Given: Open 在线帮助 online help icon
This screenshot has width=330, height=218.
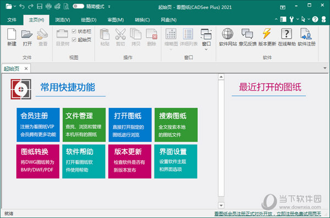Looking at the screenshot, I should click(x=287, y=34).
